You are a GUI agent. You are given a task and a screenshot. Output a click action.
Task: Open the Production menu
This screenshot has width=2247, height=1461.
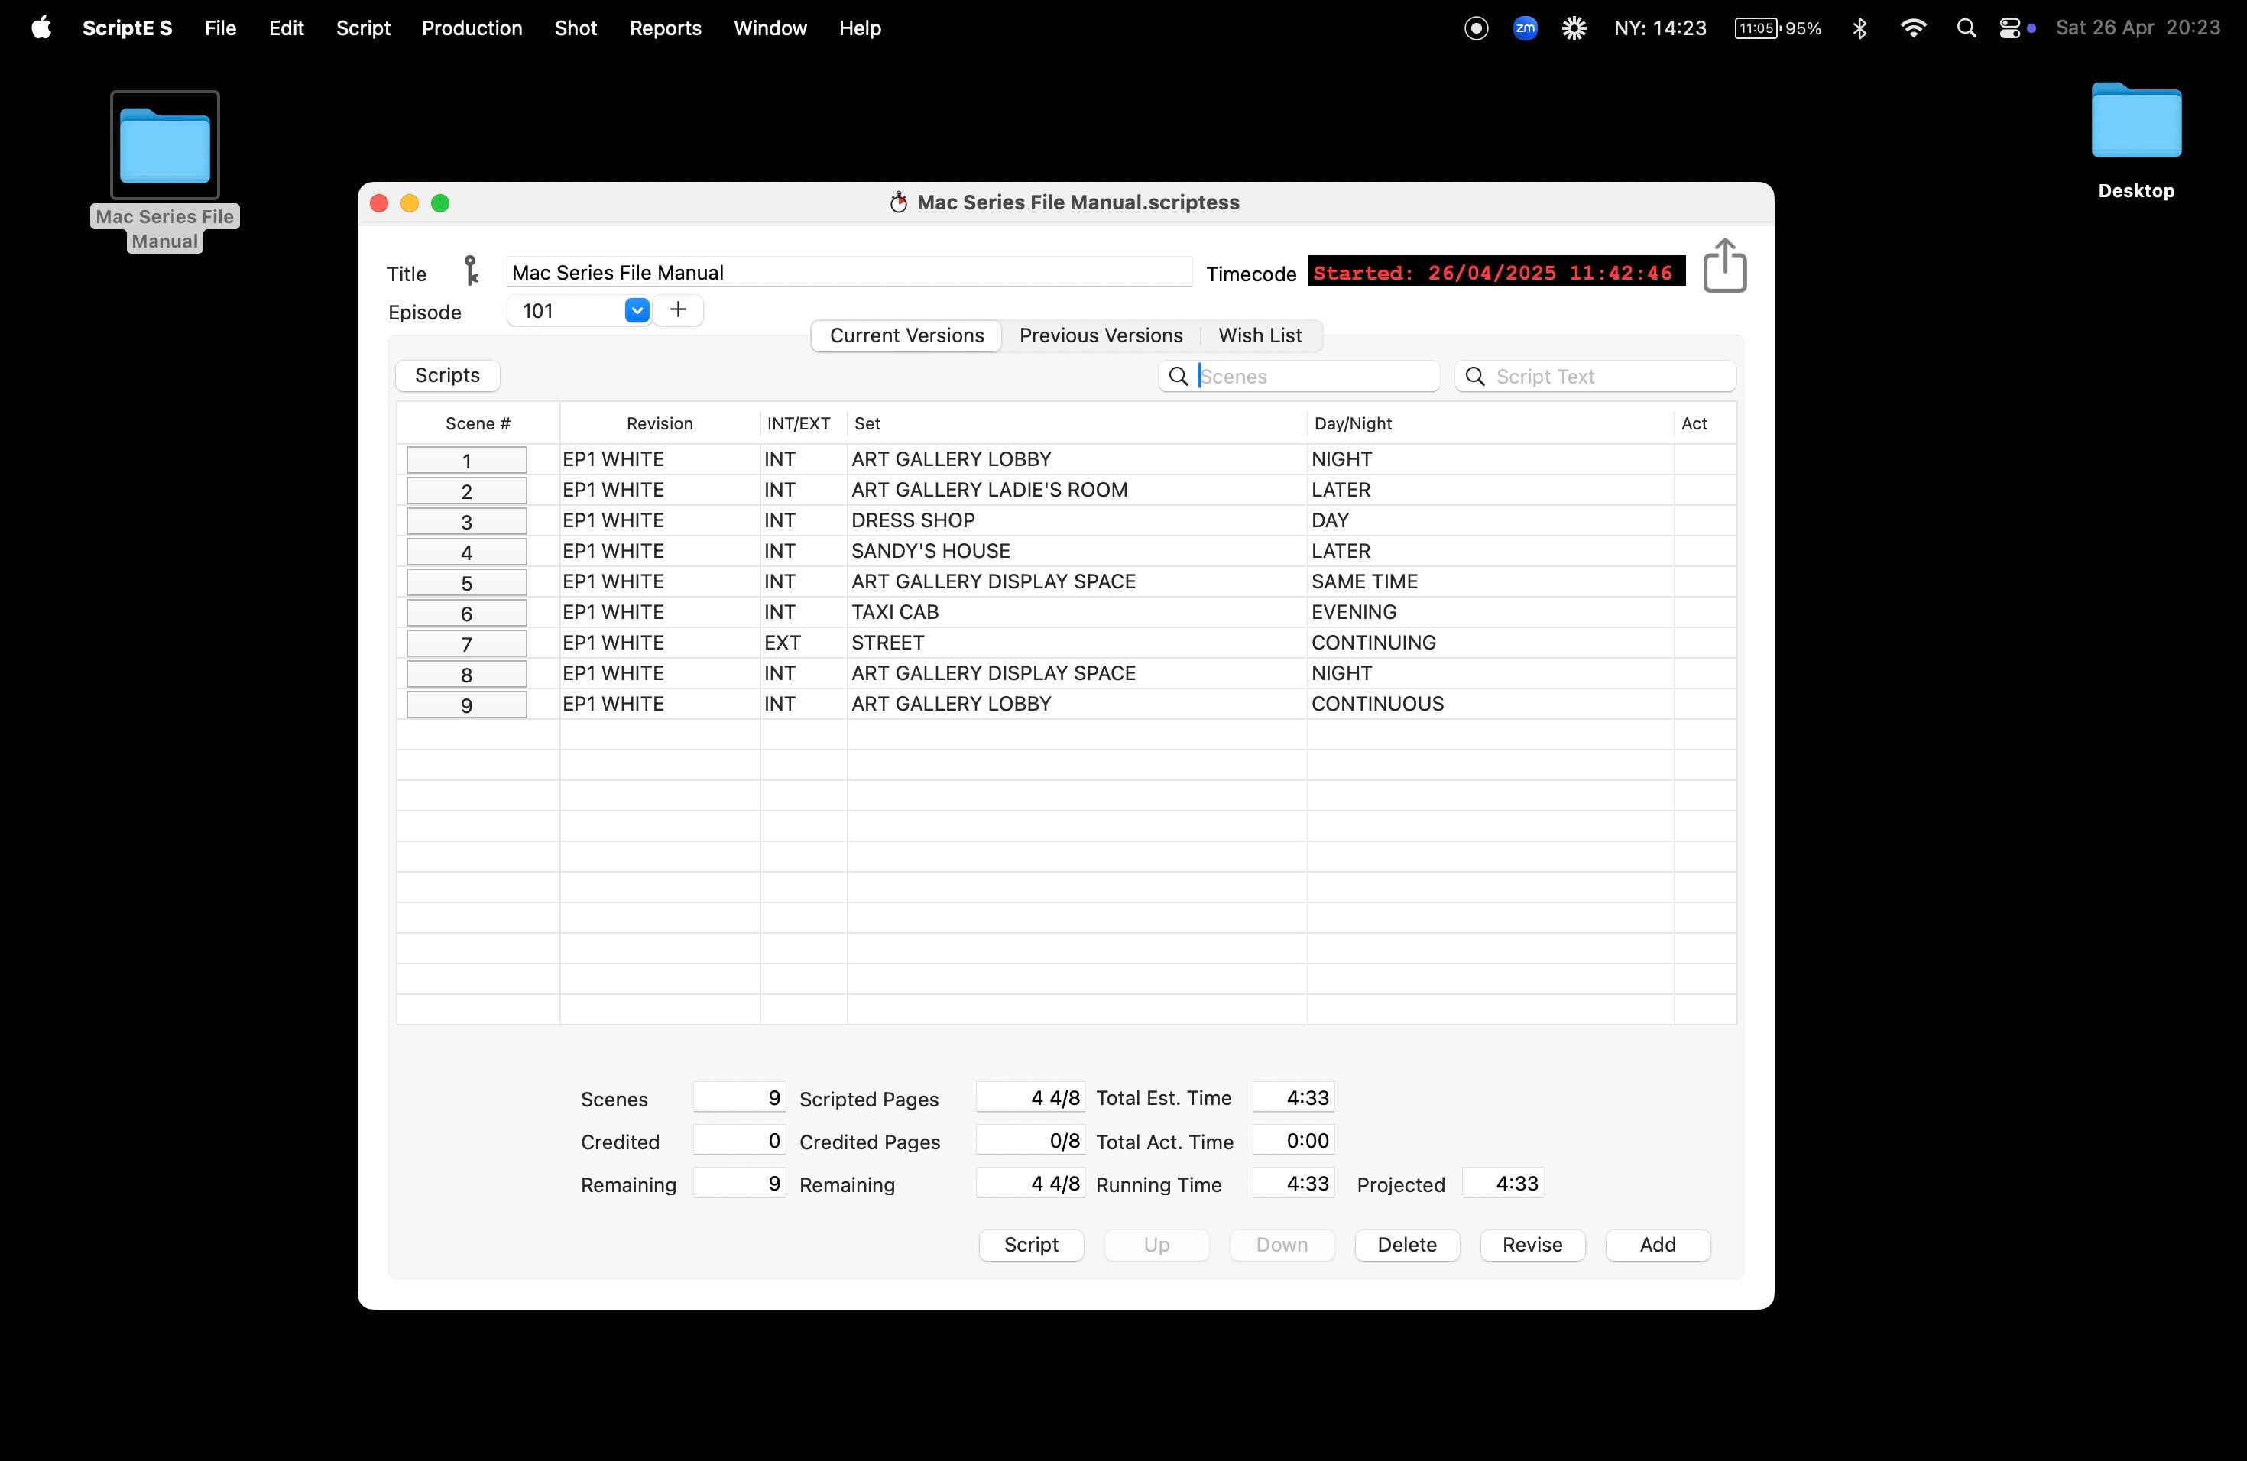[471, 28]
